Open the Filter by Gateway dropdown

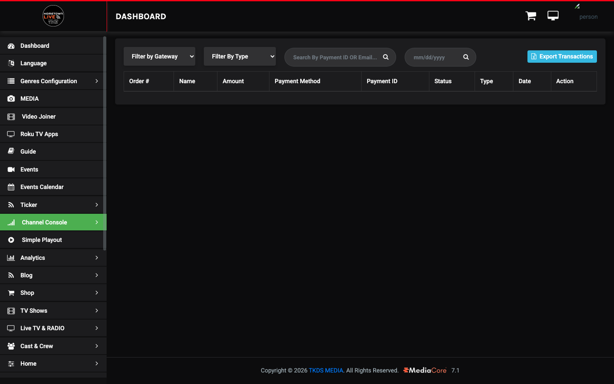click(159, 56)
